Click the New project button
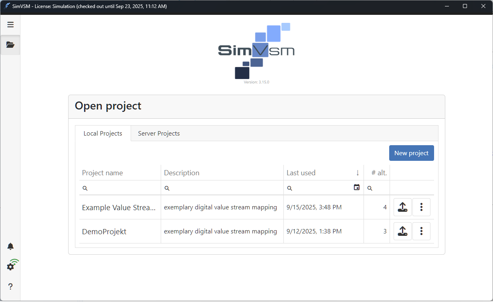The width and height of the screenshot is (493, 302). (x=411, y=153)
